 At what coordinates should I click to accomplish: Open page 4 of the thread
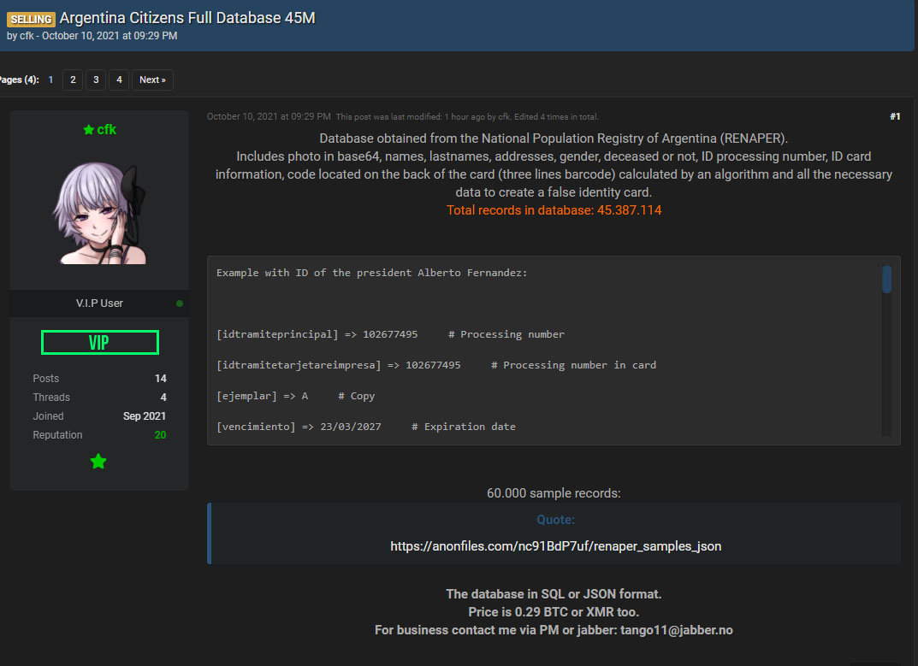pos(119,80)
